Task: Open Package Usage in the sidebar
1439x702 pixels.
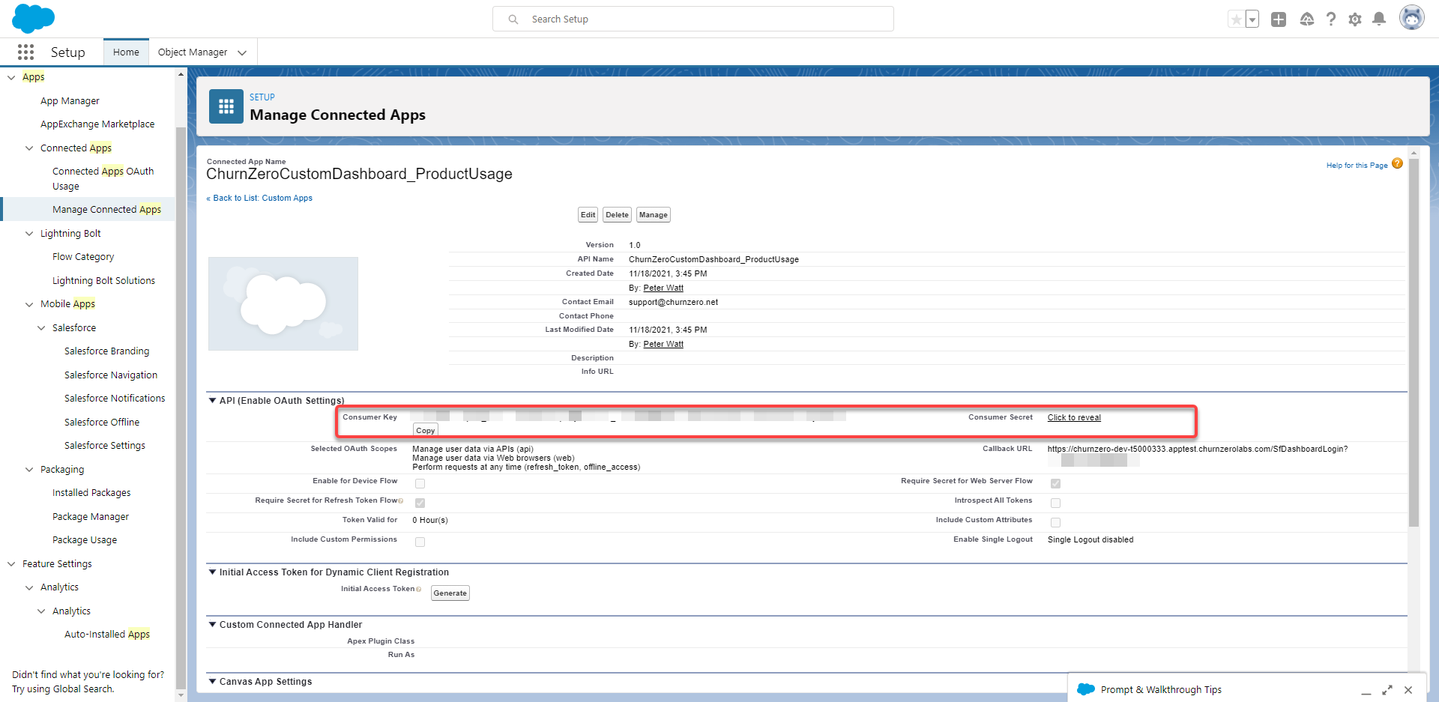Action: (x=85, y=540)
